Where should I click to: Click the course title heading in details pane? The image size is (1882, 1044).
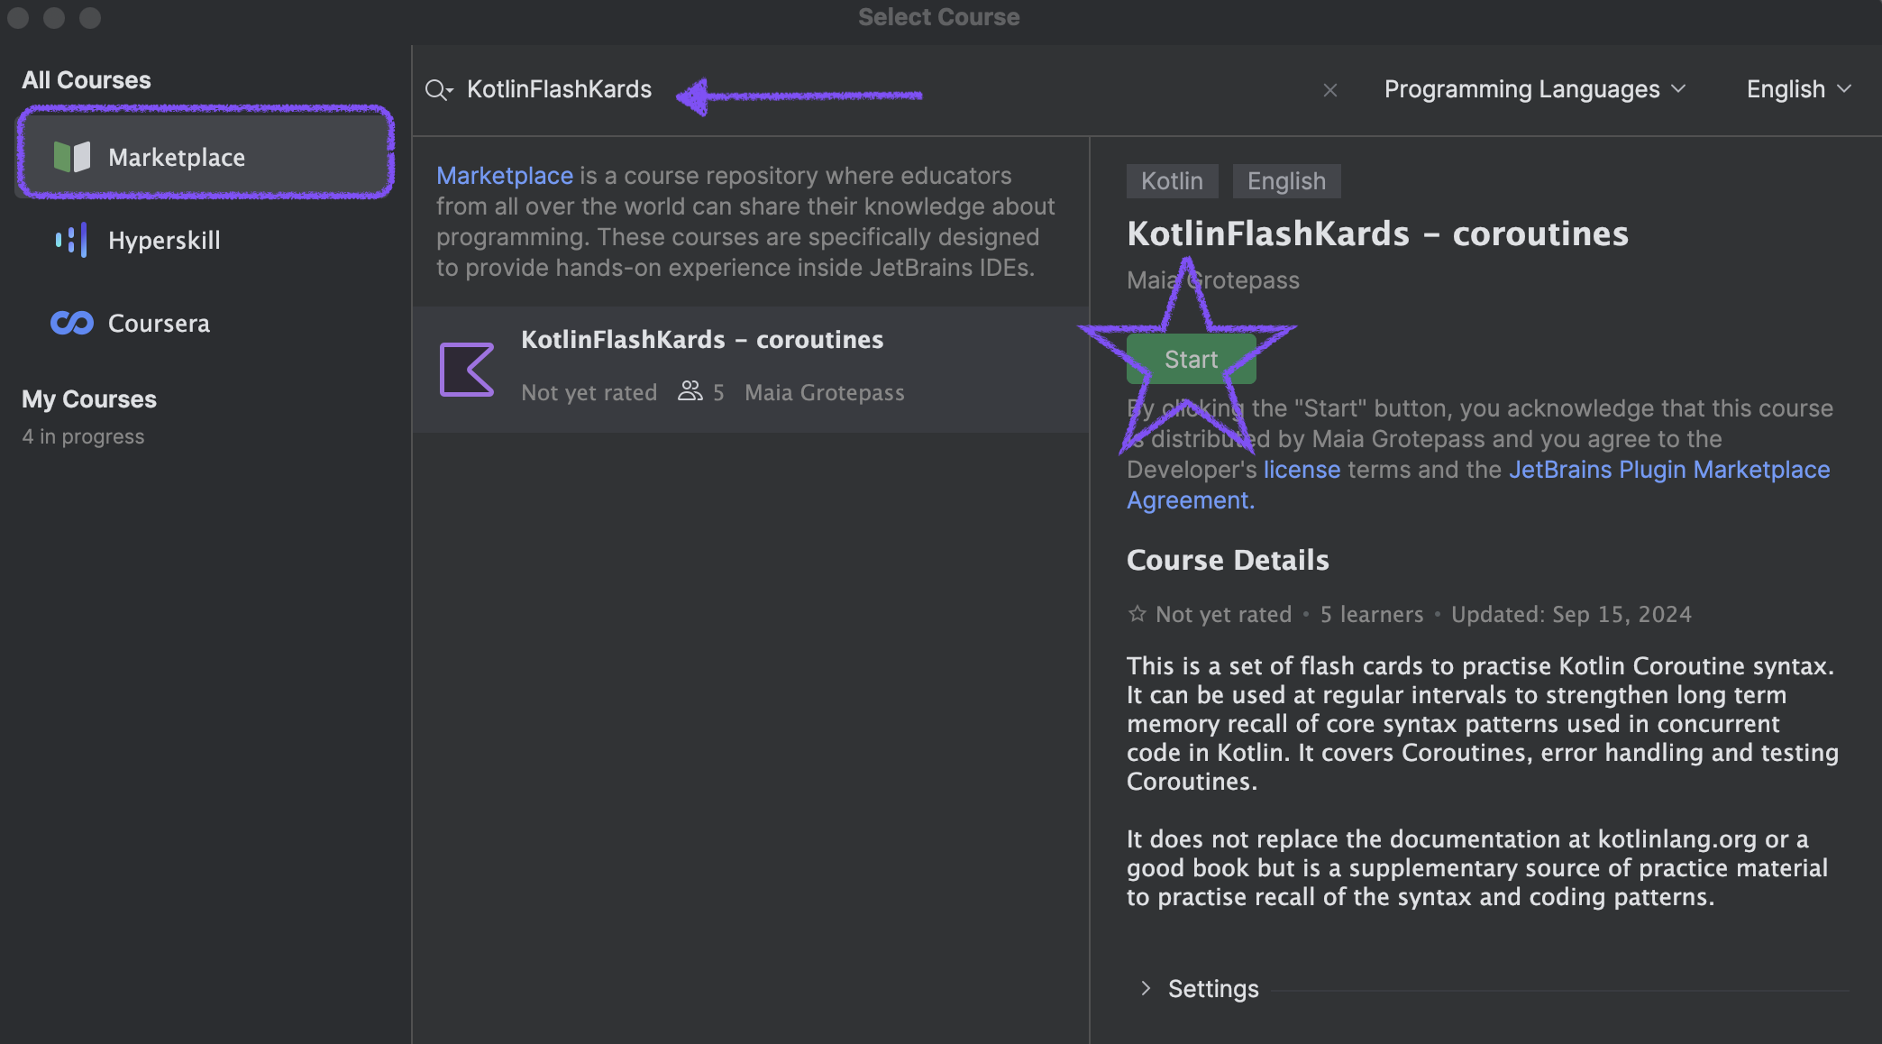[1377, 234]
